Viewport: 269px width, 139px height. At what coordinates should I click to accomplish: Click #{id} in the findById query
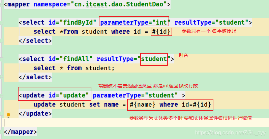coord(161,32)
